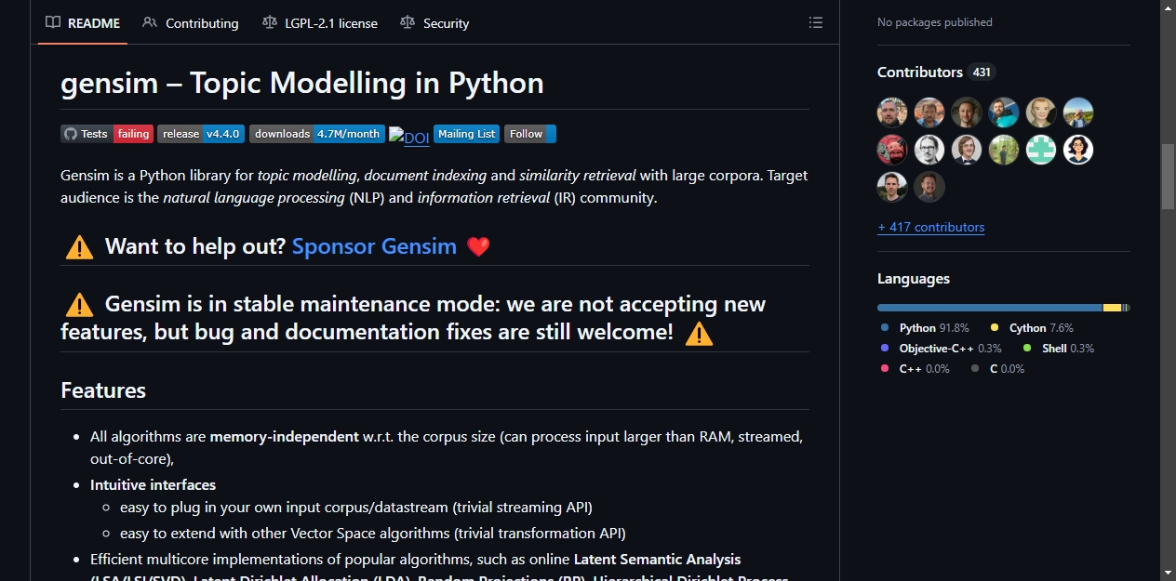Click the blue dot beside Python

pyautogui.click(x=885, y=328)
